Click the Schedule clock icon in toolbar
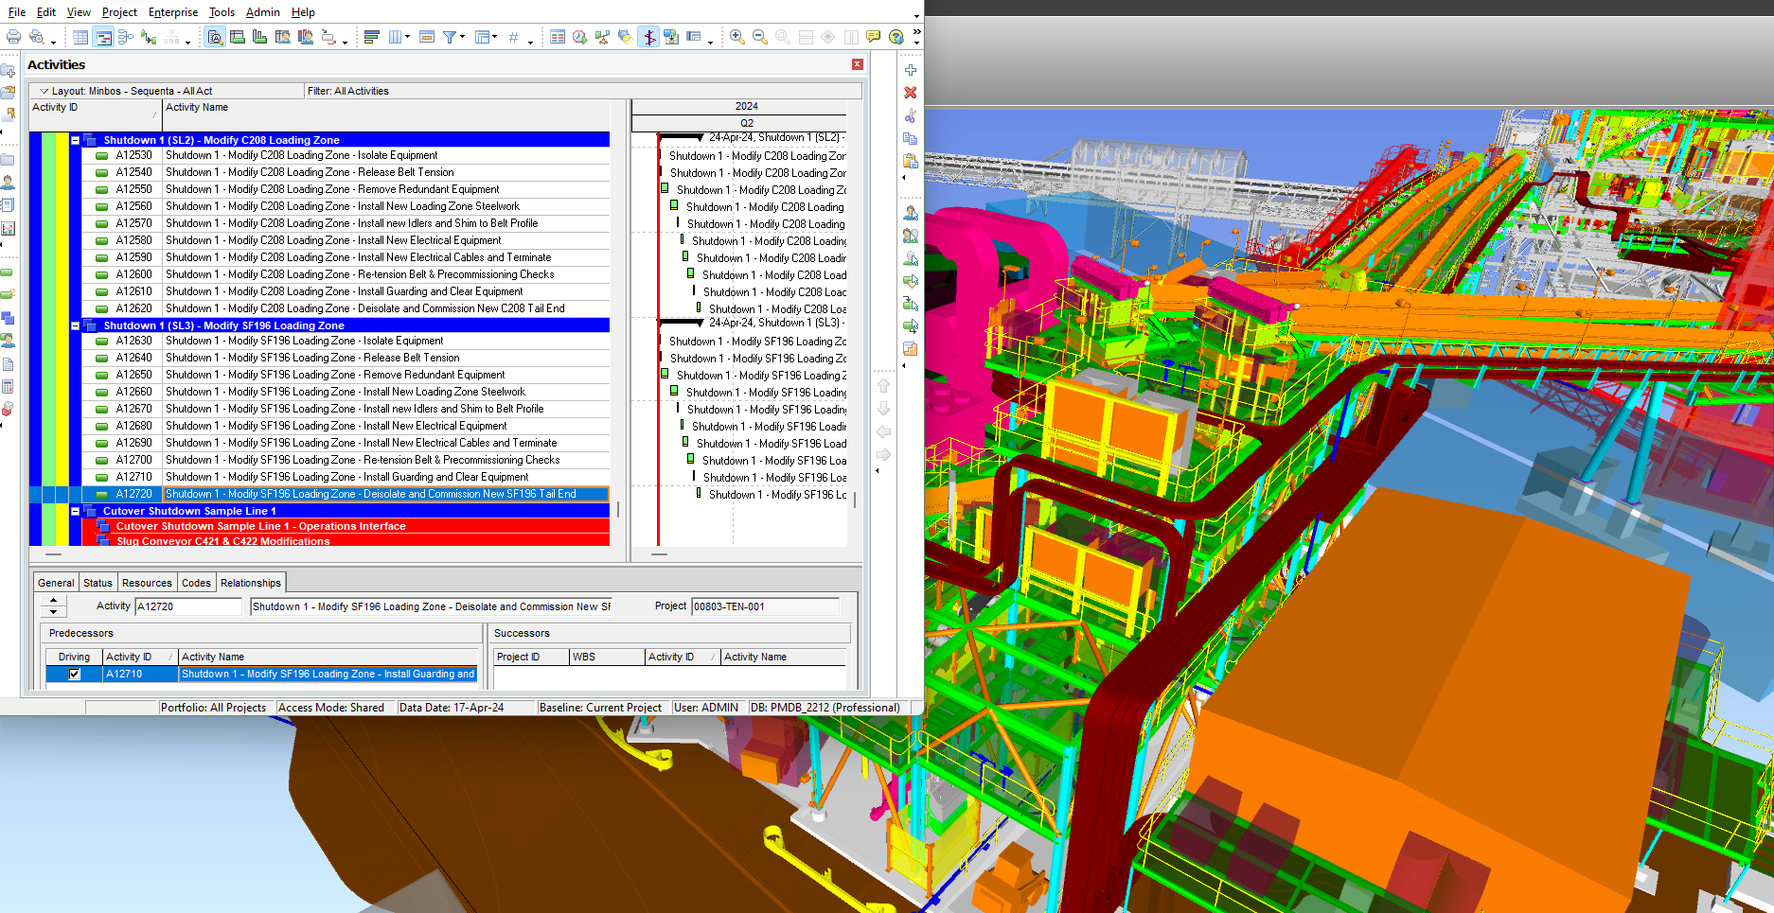The image size is (1774, 913). pos(579,37)
